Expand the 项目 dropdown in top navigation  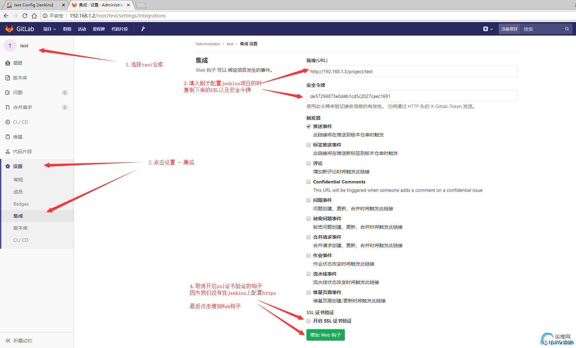pyautogui.click(x=49, y=29)
